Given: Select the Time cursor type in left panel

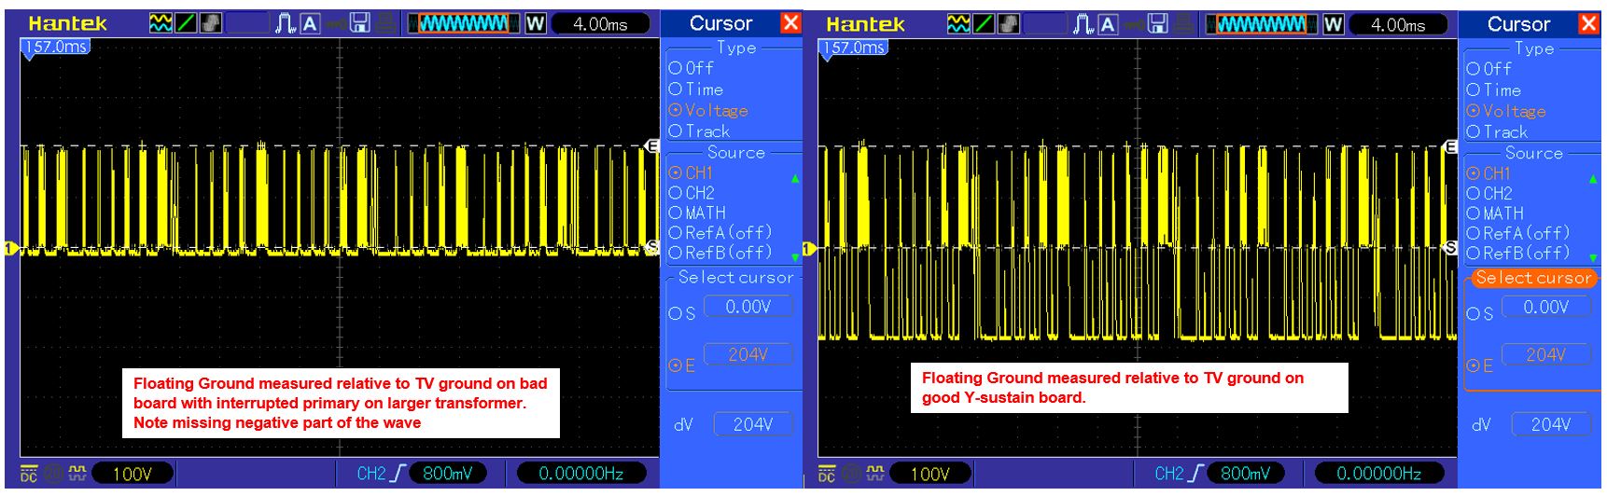Looking at the screenshot, I should (x=696, y=90).
